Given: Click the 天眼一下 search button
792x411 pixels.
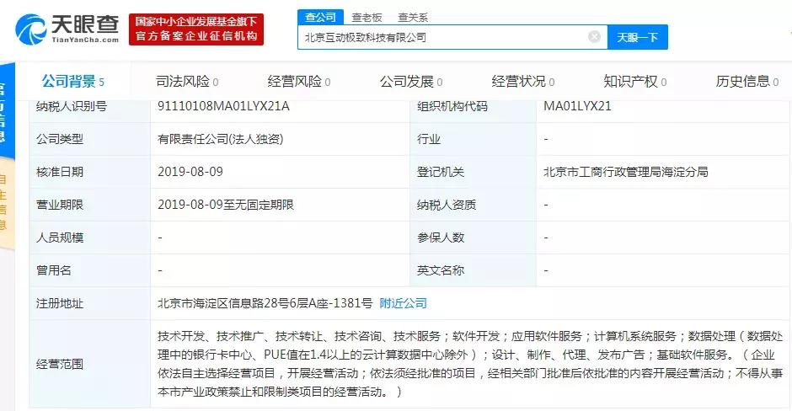Looking at the screenshot, I should (638, 37).
